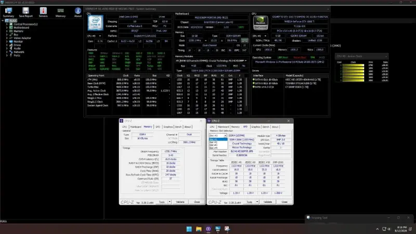
Task: Open Tools dropdown arrow in CPU-Z SPD window
Action: pos(257,202)
